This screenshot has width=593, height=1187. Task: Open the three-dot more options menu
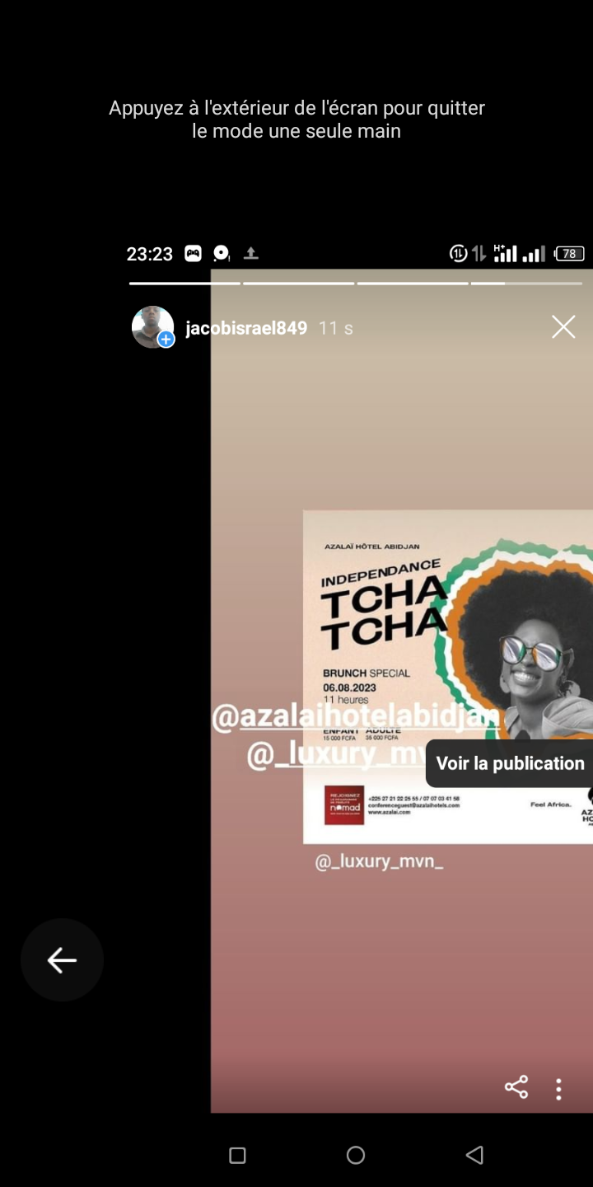point(558,1089)
